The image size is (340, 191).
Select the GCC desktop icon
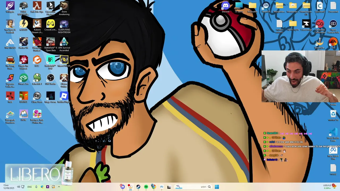coord(37,61)
